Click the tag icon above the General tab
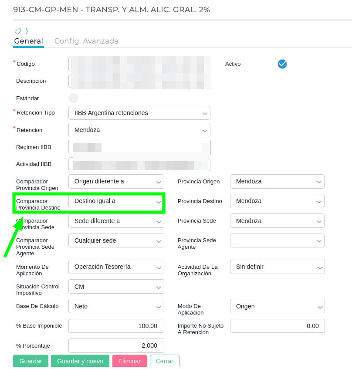352x369 pixels. tap(17, 31)
